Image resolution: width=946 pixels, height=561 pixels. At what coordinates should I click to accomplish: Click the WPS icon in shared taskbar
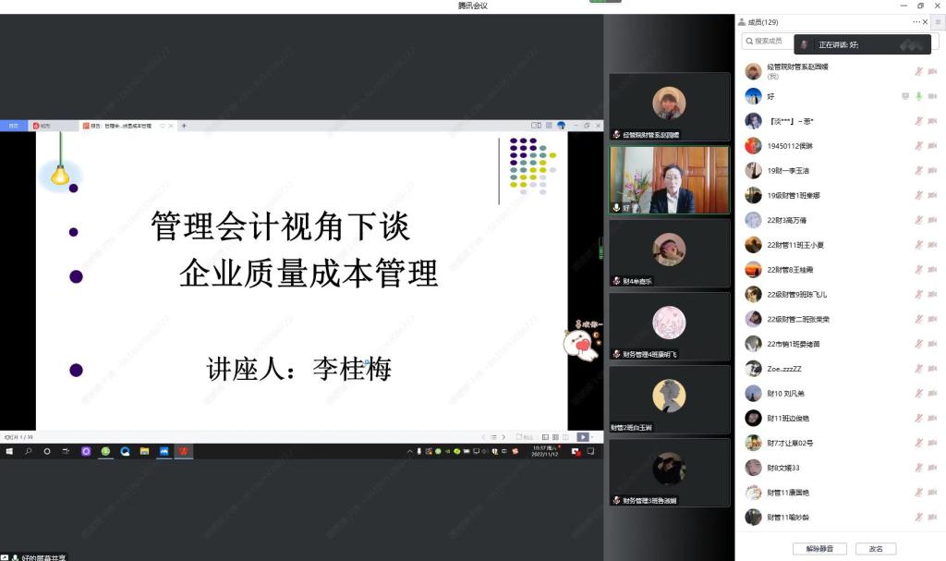click(x=184, y=452)
